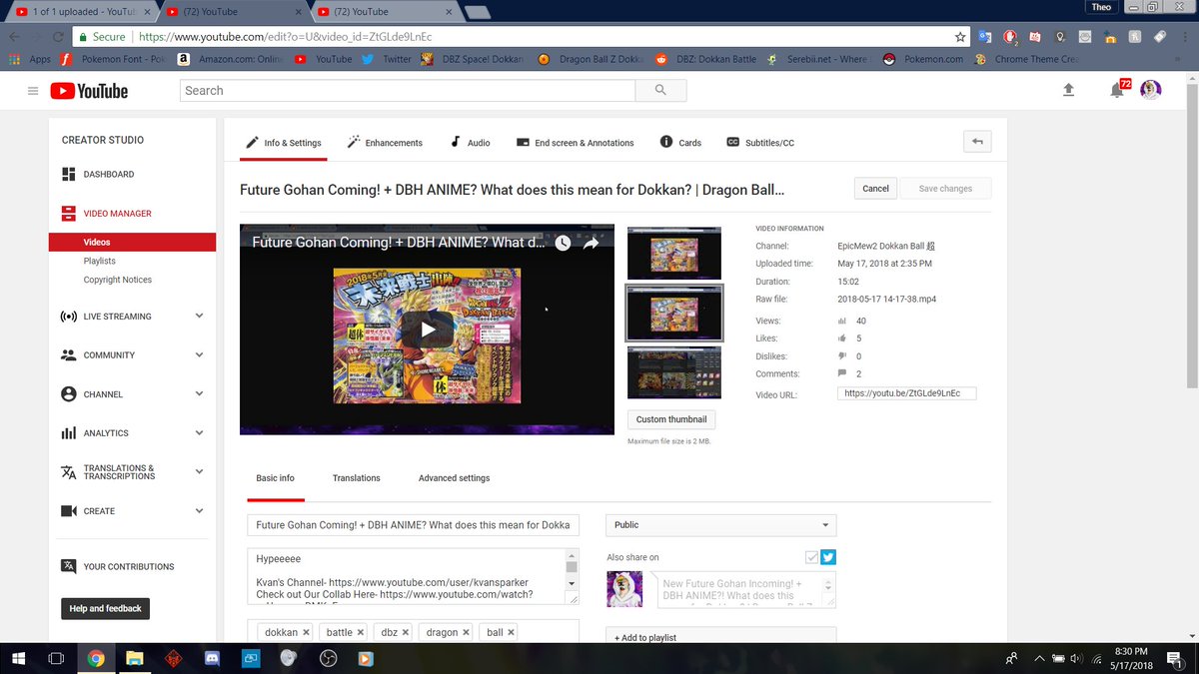Remove the battle tag

(361, 632)
